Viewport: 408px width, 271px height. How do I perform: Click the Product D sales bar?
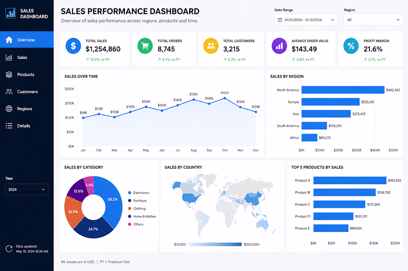333,216
